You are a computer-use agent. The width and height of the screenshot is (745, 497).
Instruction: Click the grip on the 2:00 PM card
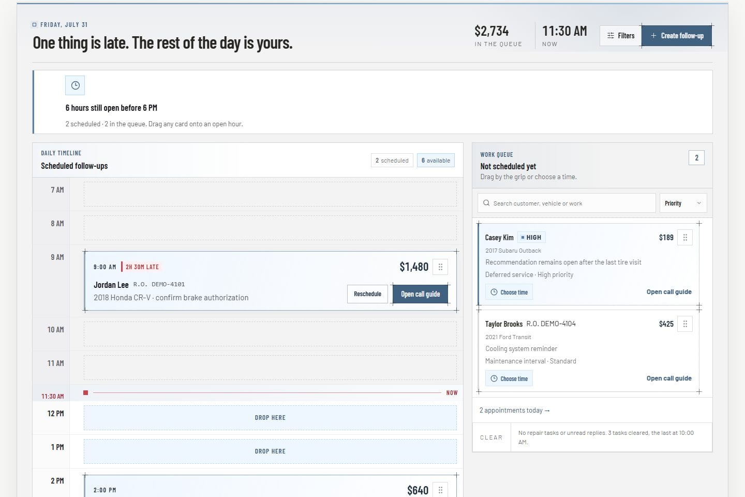440,490
